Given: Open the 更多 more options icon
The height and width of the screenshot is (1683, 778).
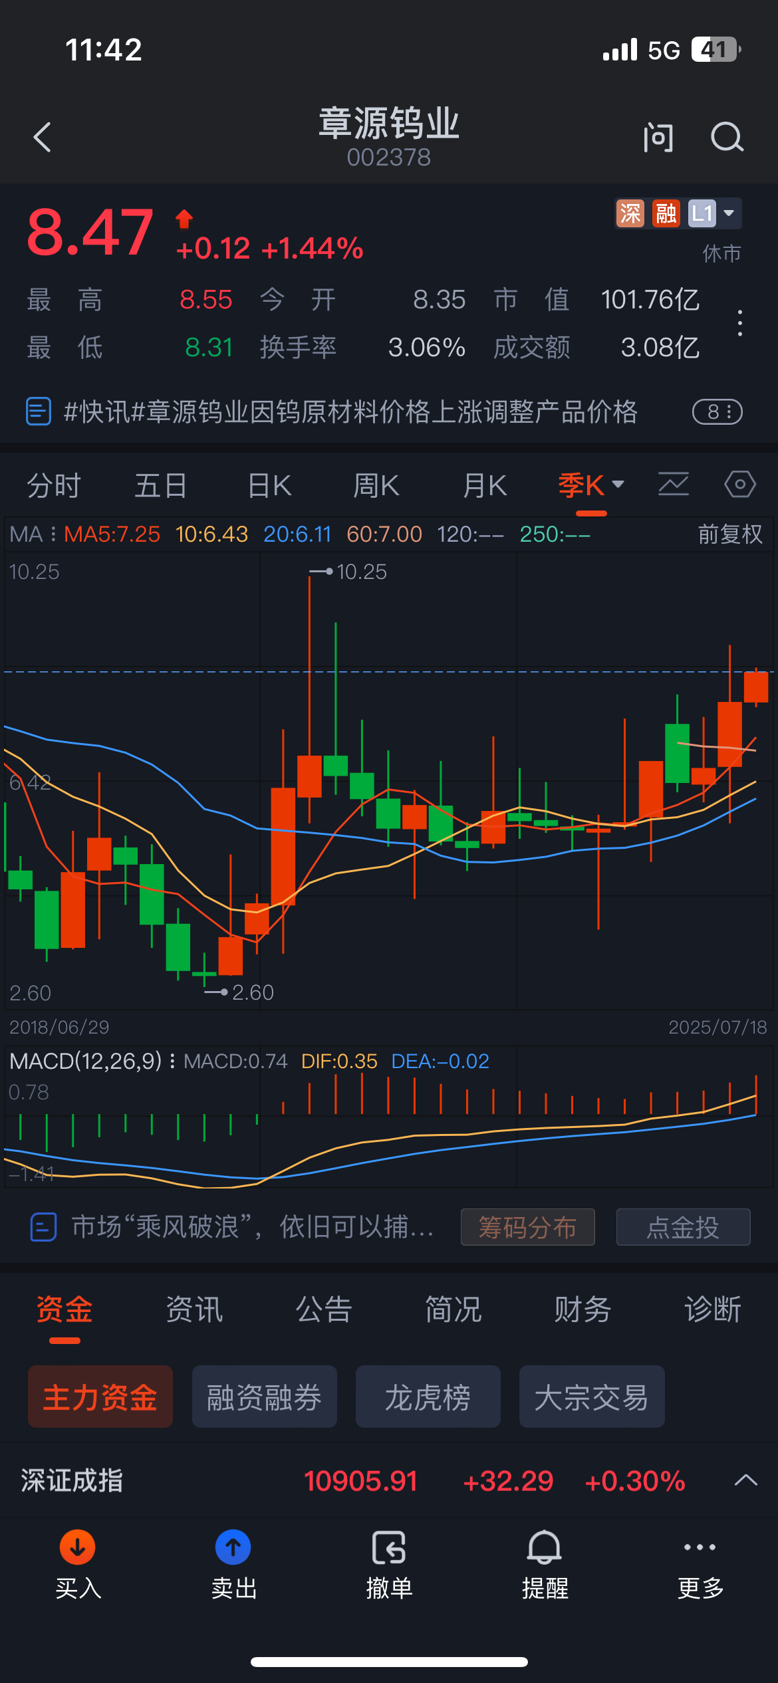Looking at the screenshot, I should pos(700,1547).
